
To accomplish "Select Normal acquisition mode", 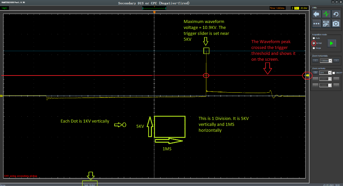I will (314, 43).
